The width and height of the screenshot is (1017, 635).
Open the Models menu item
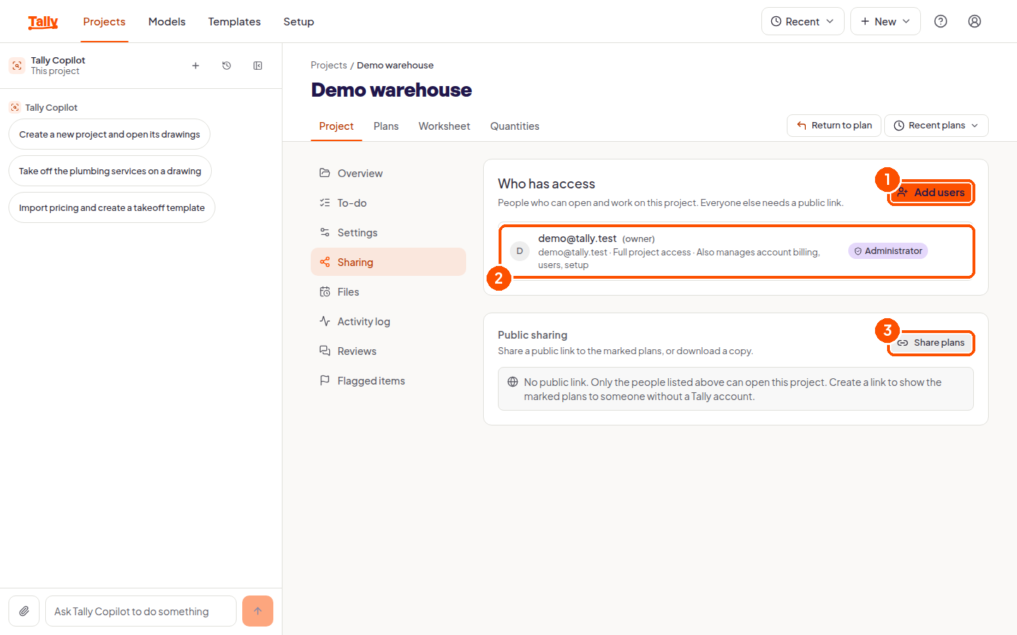(167, 22)
